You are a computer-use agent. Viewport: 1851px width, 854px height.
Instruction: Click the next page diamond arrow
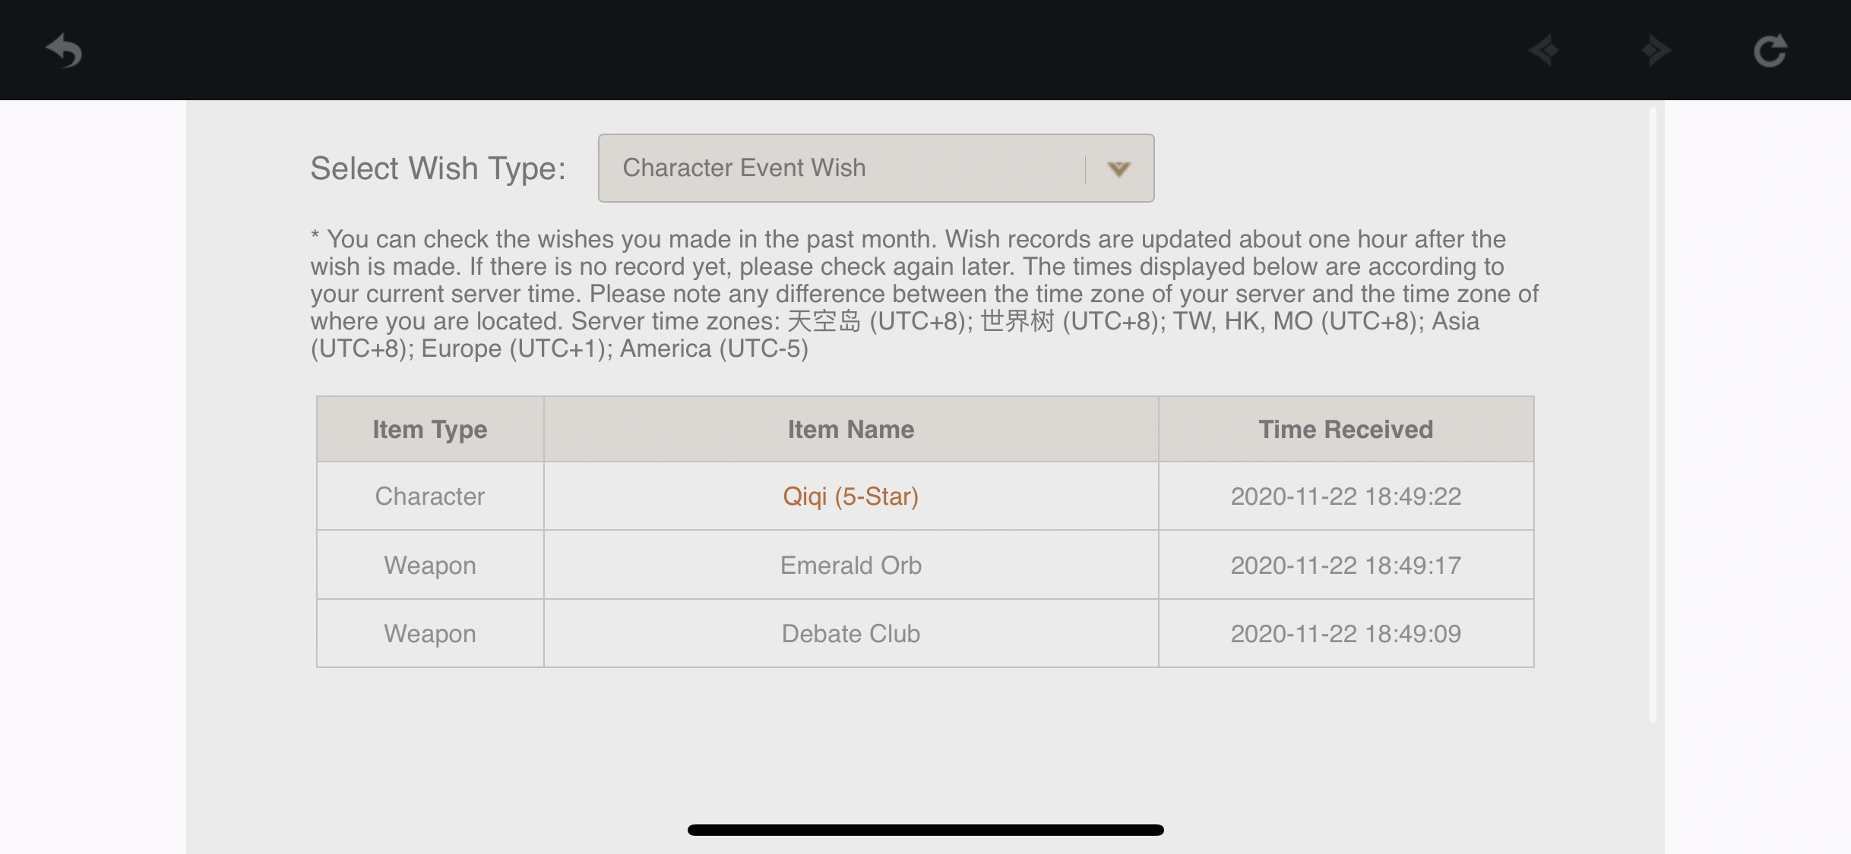pos(1656,51)
